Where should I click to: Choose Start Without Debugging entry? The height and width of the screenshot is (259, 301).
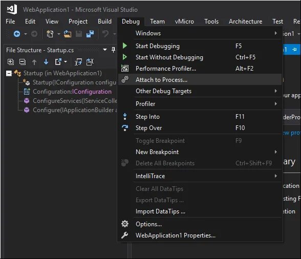tap(200, 57)
